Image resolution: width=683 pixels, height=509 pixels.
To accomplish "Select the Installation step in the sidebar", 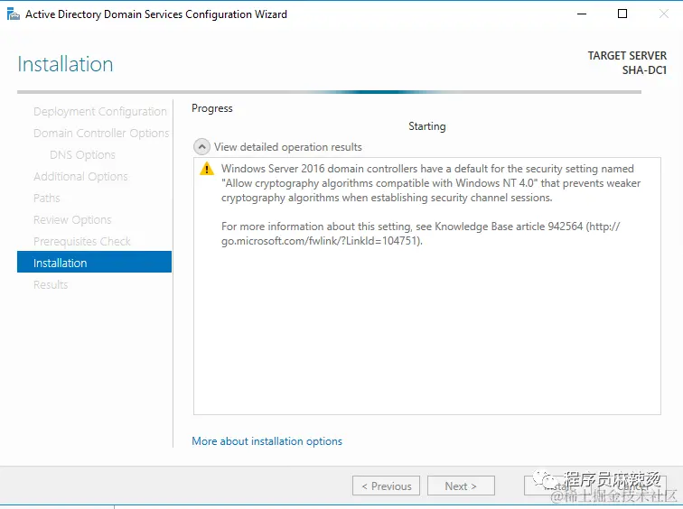I will click(94, 263).
